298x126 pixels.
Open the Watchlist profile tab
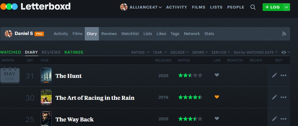tap(130, 33)
